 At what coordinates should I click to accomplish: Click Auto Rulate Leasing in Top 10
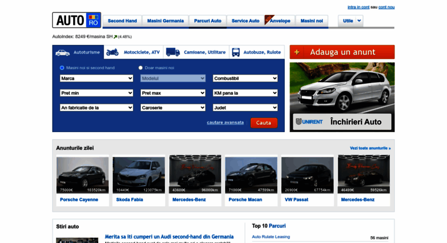pos(271,237)
